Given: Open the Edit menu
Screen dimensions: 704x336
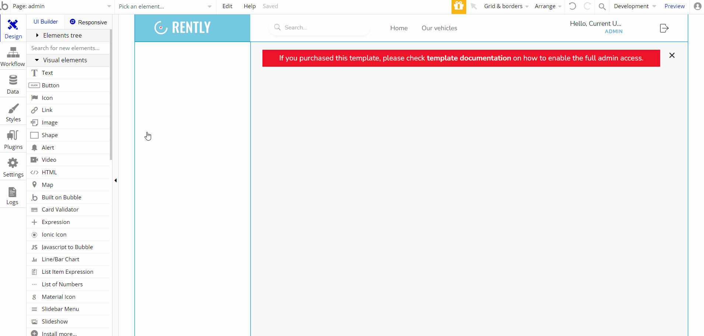Looking at the screenshot, I should tap(227, 6).
